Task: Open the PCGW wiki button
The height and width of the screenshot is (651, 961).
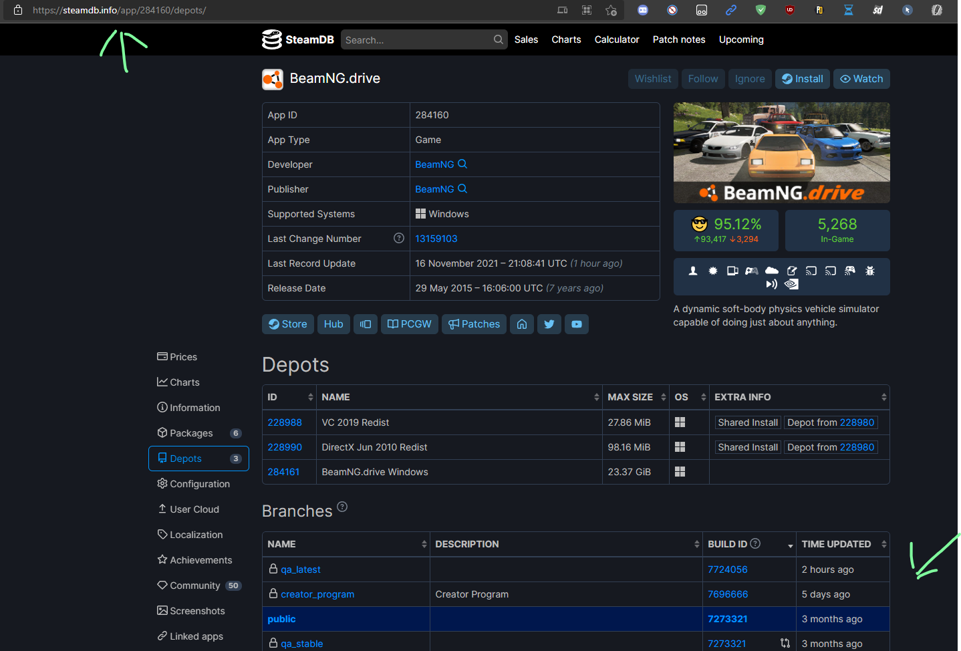Action: (x=410, y=324)
